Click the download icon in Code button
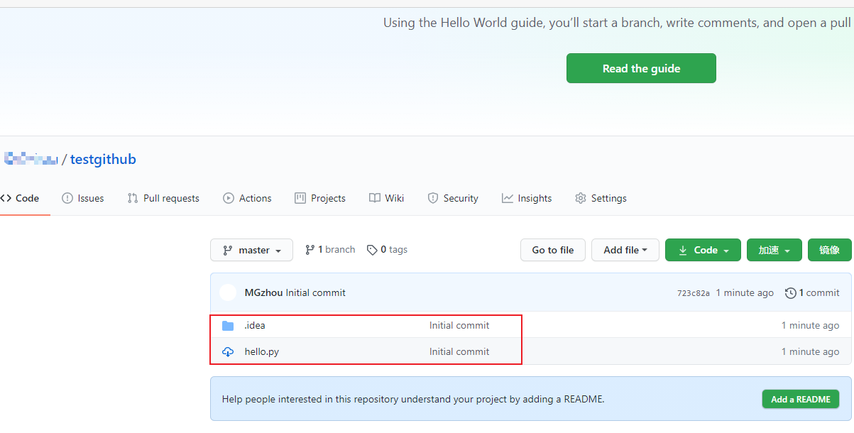 [x=683, y=250]
